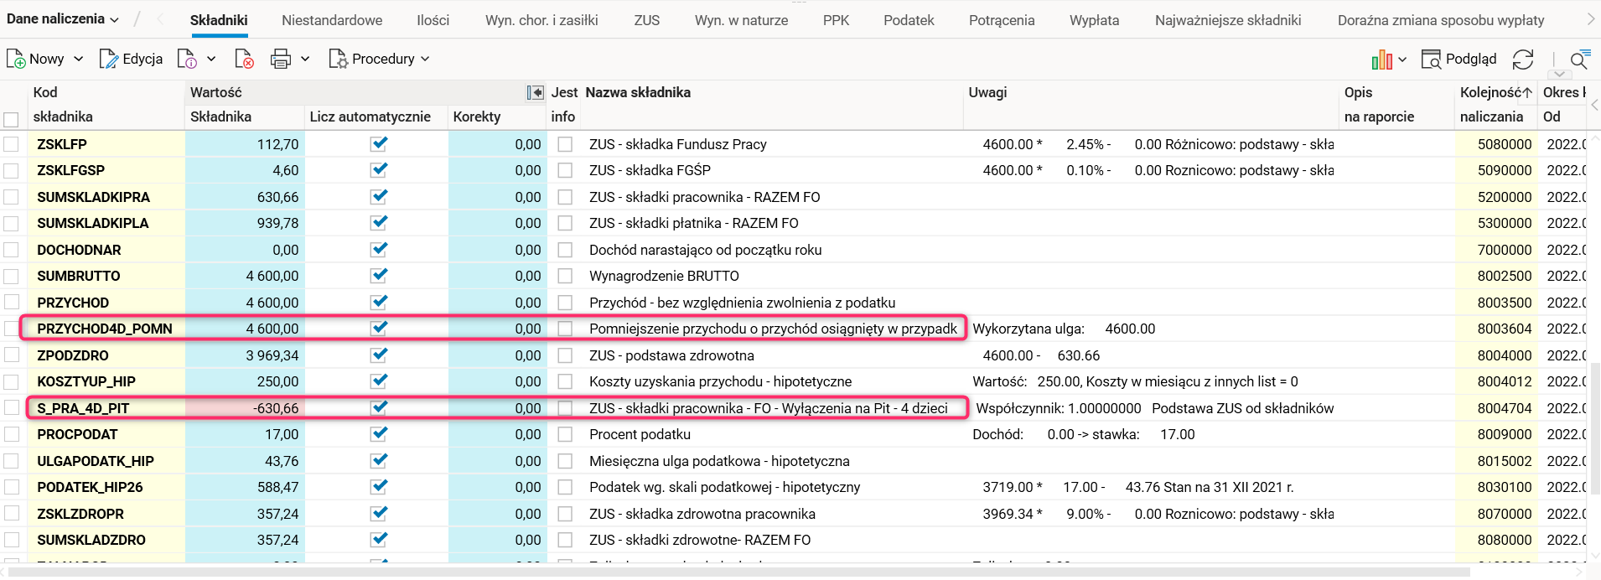Open the dropdown arrow next to Nowy
Image resolution: width=1601 pixels, height=580 pixels.
tap(79, 59)
